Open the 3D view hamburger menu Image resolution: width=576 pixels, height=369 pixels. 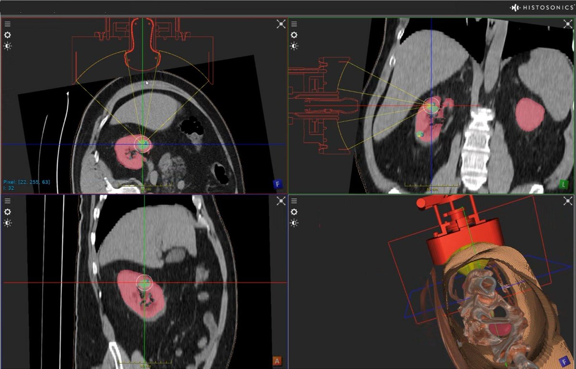[x=294, y=200]
